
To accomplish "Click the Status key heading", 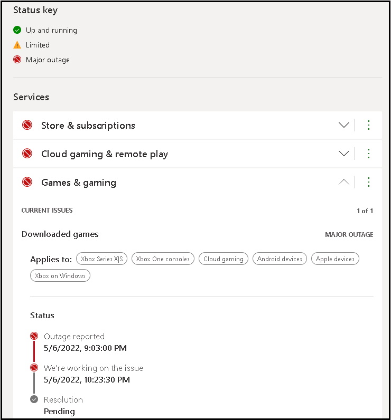I will [35, 10].
